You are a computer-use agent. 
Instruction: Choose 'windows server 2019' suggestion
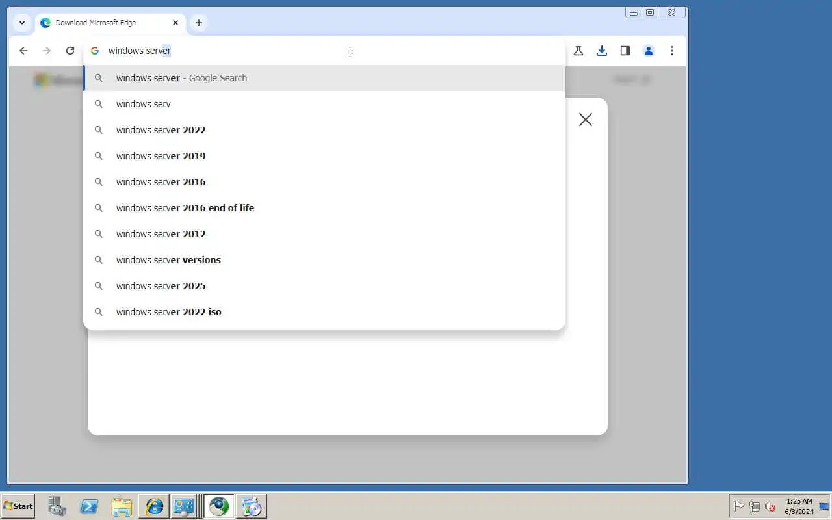tap(324, 156)
